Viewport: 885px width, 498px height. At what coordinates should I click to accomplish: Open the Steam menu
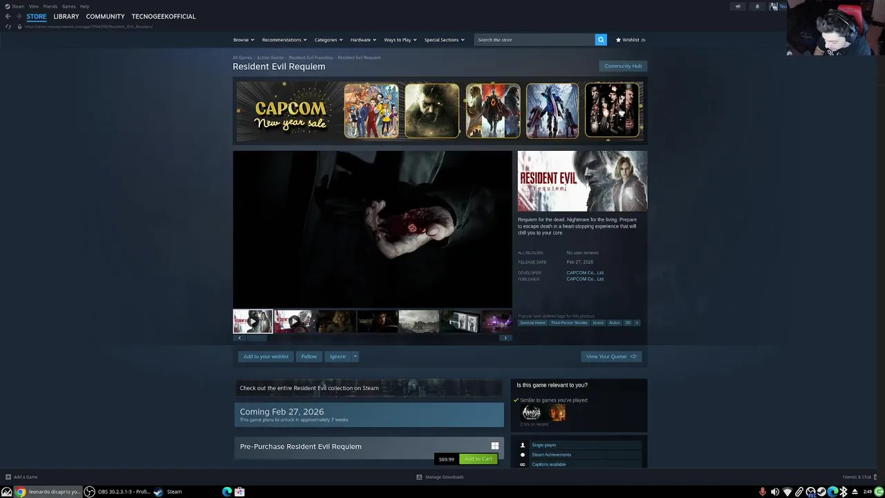point(18,6)
